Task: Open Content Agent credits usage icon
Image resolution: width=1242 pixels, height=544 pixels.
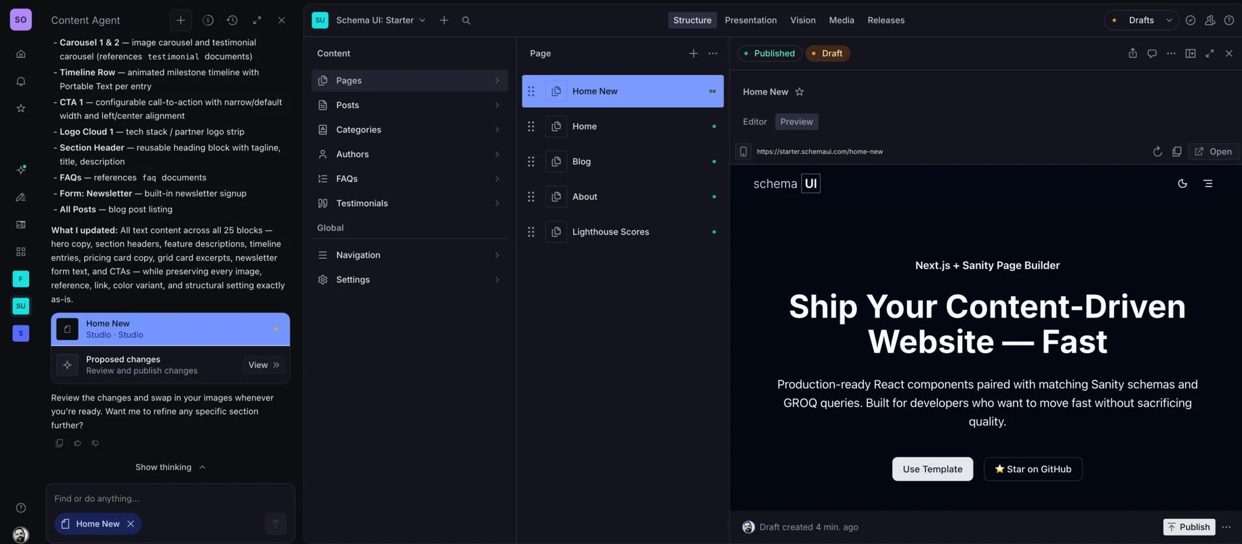Action: pos(208,20)
